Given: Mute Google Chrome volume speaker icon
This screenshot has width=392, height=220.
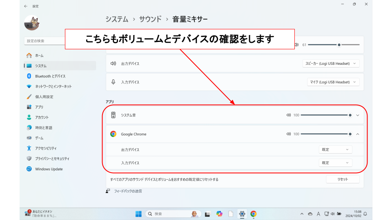Looking at the screenshot, I should [288, 134].
